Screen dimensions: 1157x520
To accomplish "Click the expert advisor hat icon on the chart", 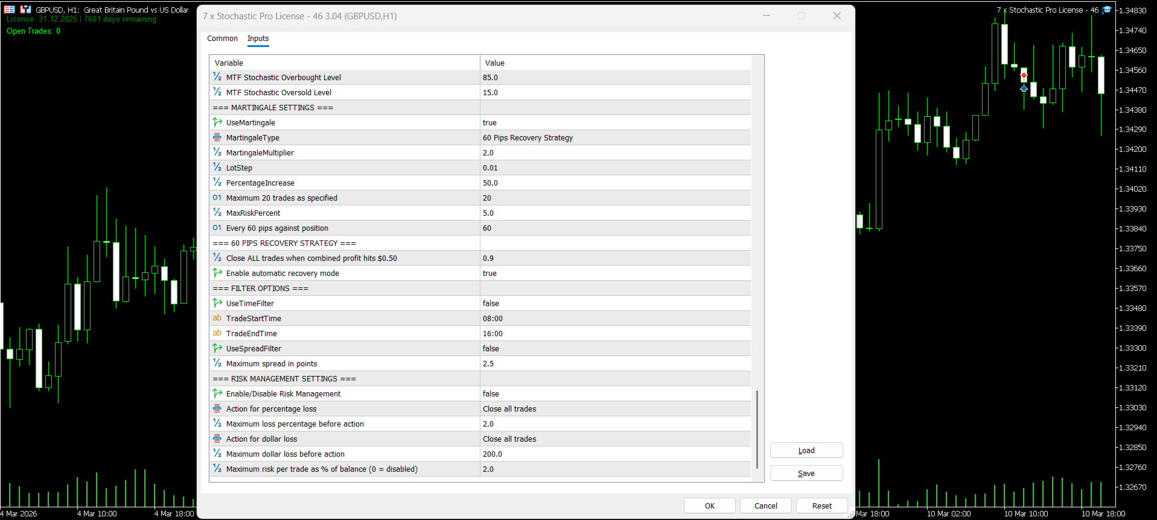I will [1107, 10].
